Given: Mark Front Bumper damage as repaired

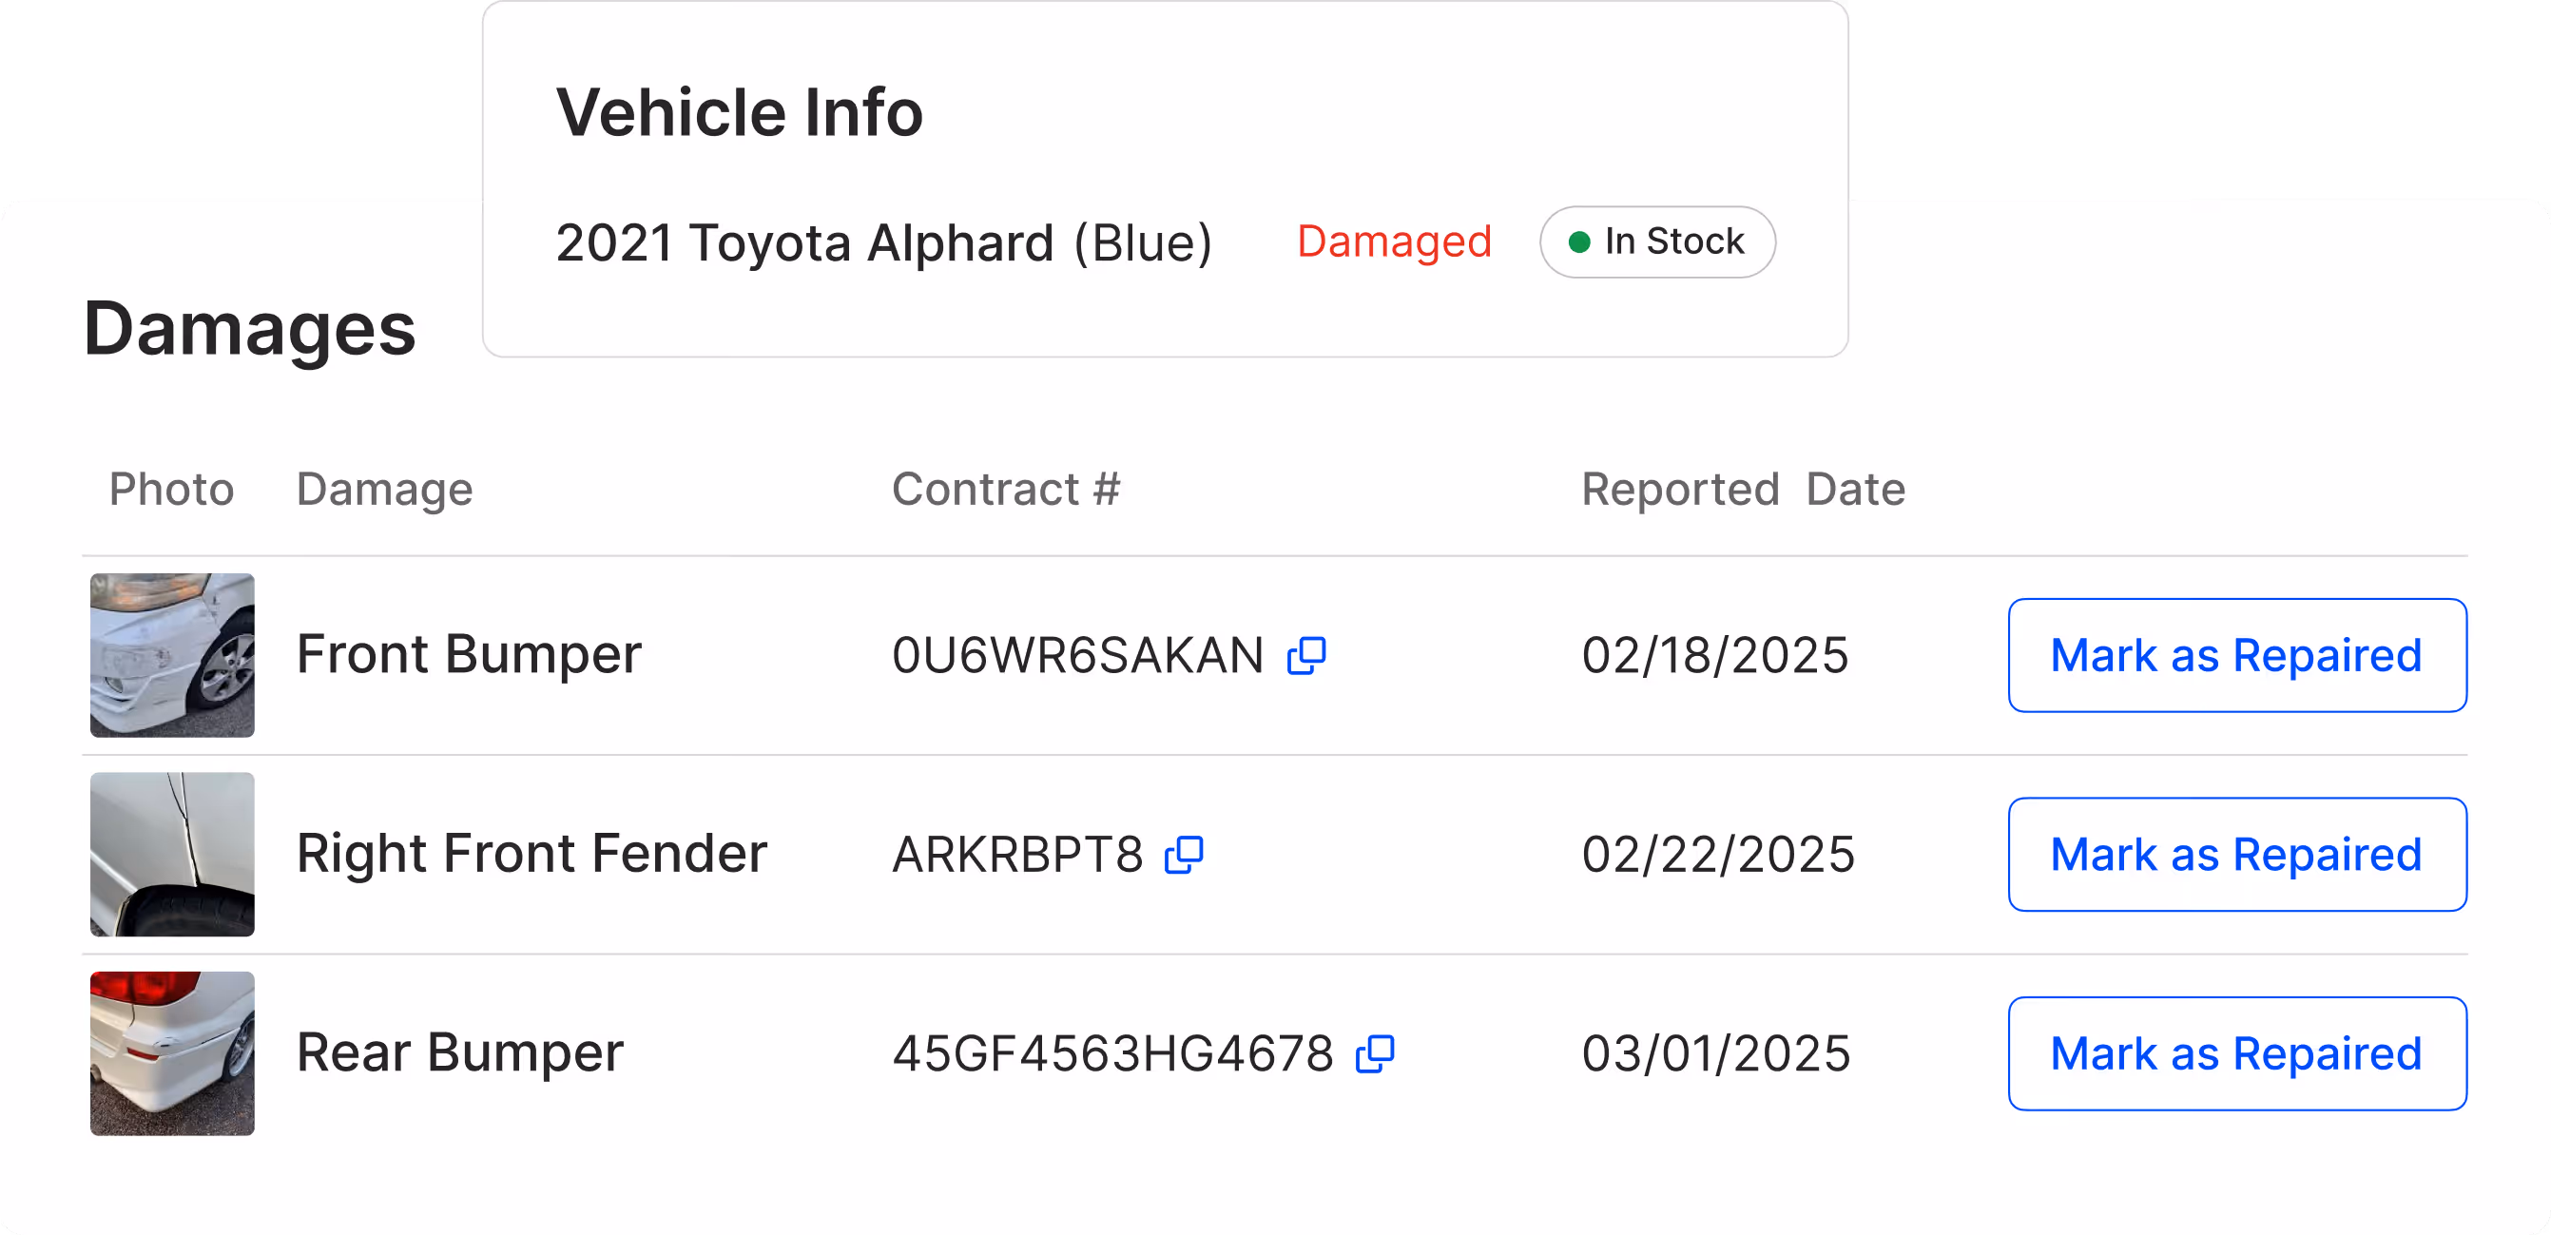Looking at the screenshot, I should (2237, 656).
